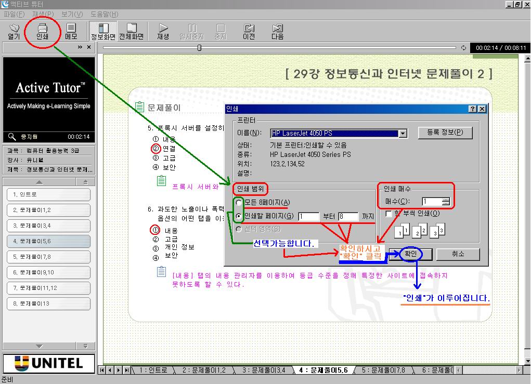Go to 이전 (Previous) slide

pyautogui.click(x=249, y=31)
